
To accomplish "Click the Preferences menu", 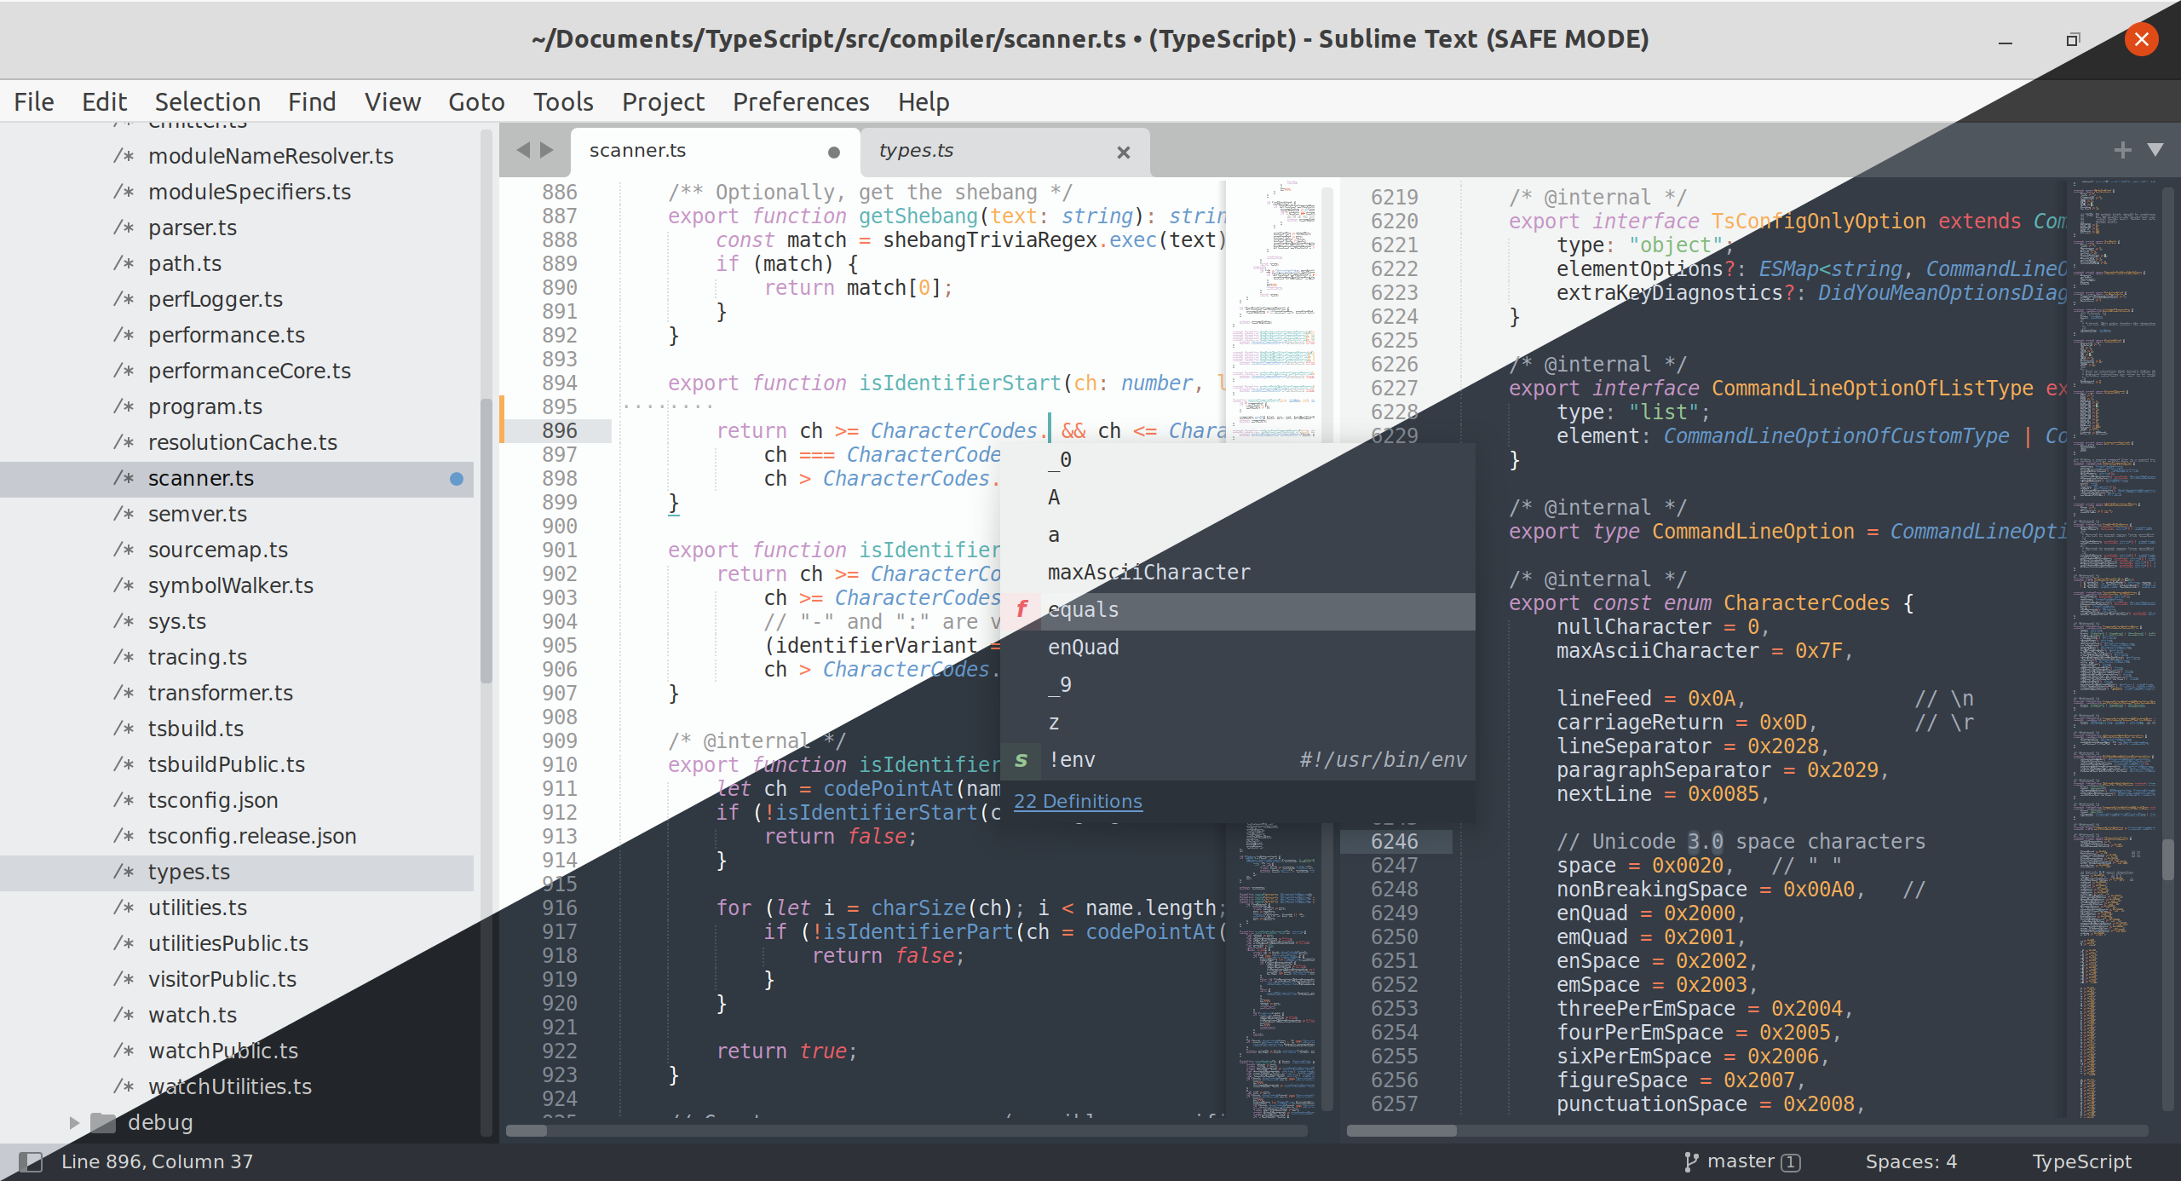I will coord(803,101).
